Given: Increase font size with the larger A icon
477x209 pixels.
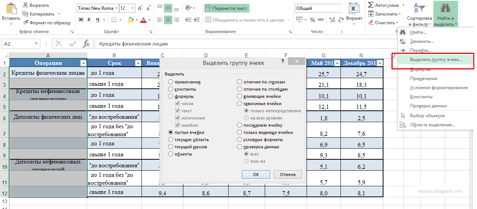Looking at the screenshot, I should (140, 8).
